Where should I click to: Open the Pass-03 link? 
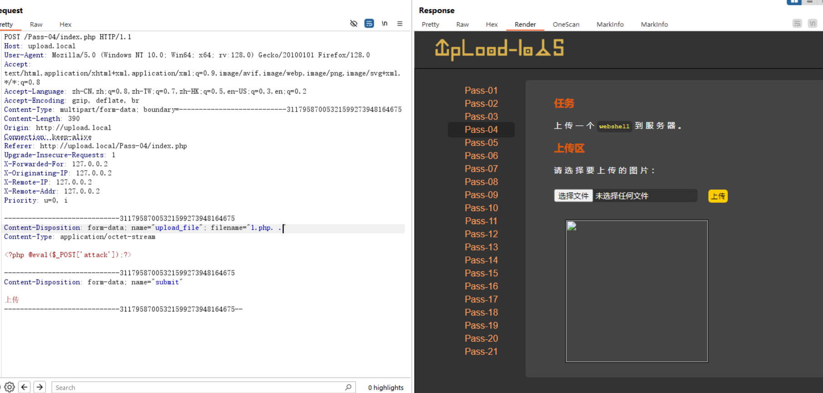point(481,117)
